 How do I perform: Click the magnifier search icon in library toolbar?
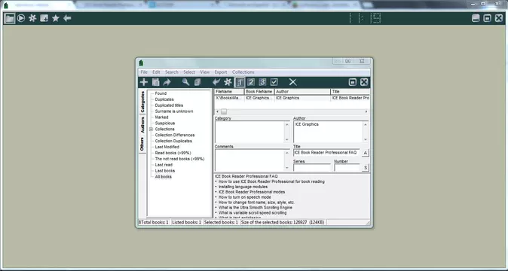(x=185, y=82)
